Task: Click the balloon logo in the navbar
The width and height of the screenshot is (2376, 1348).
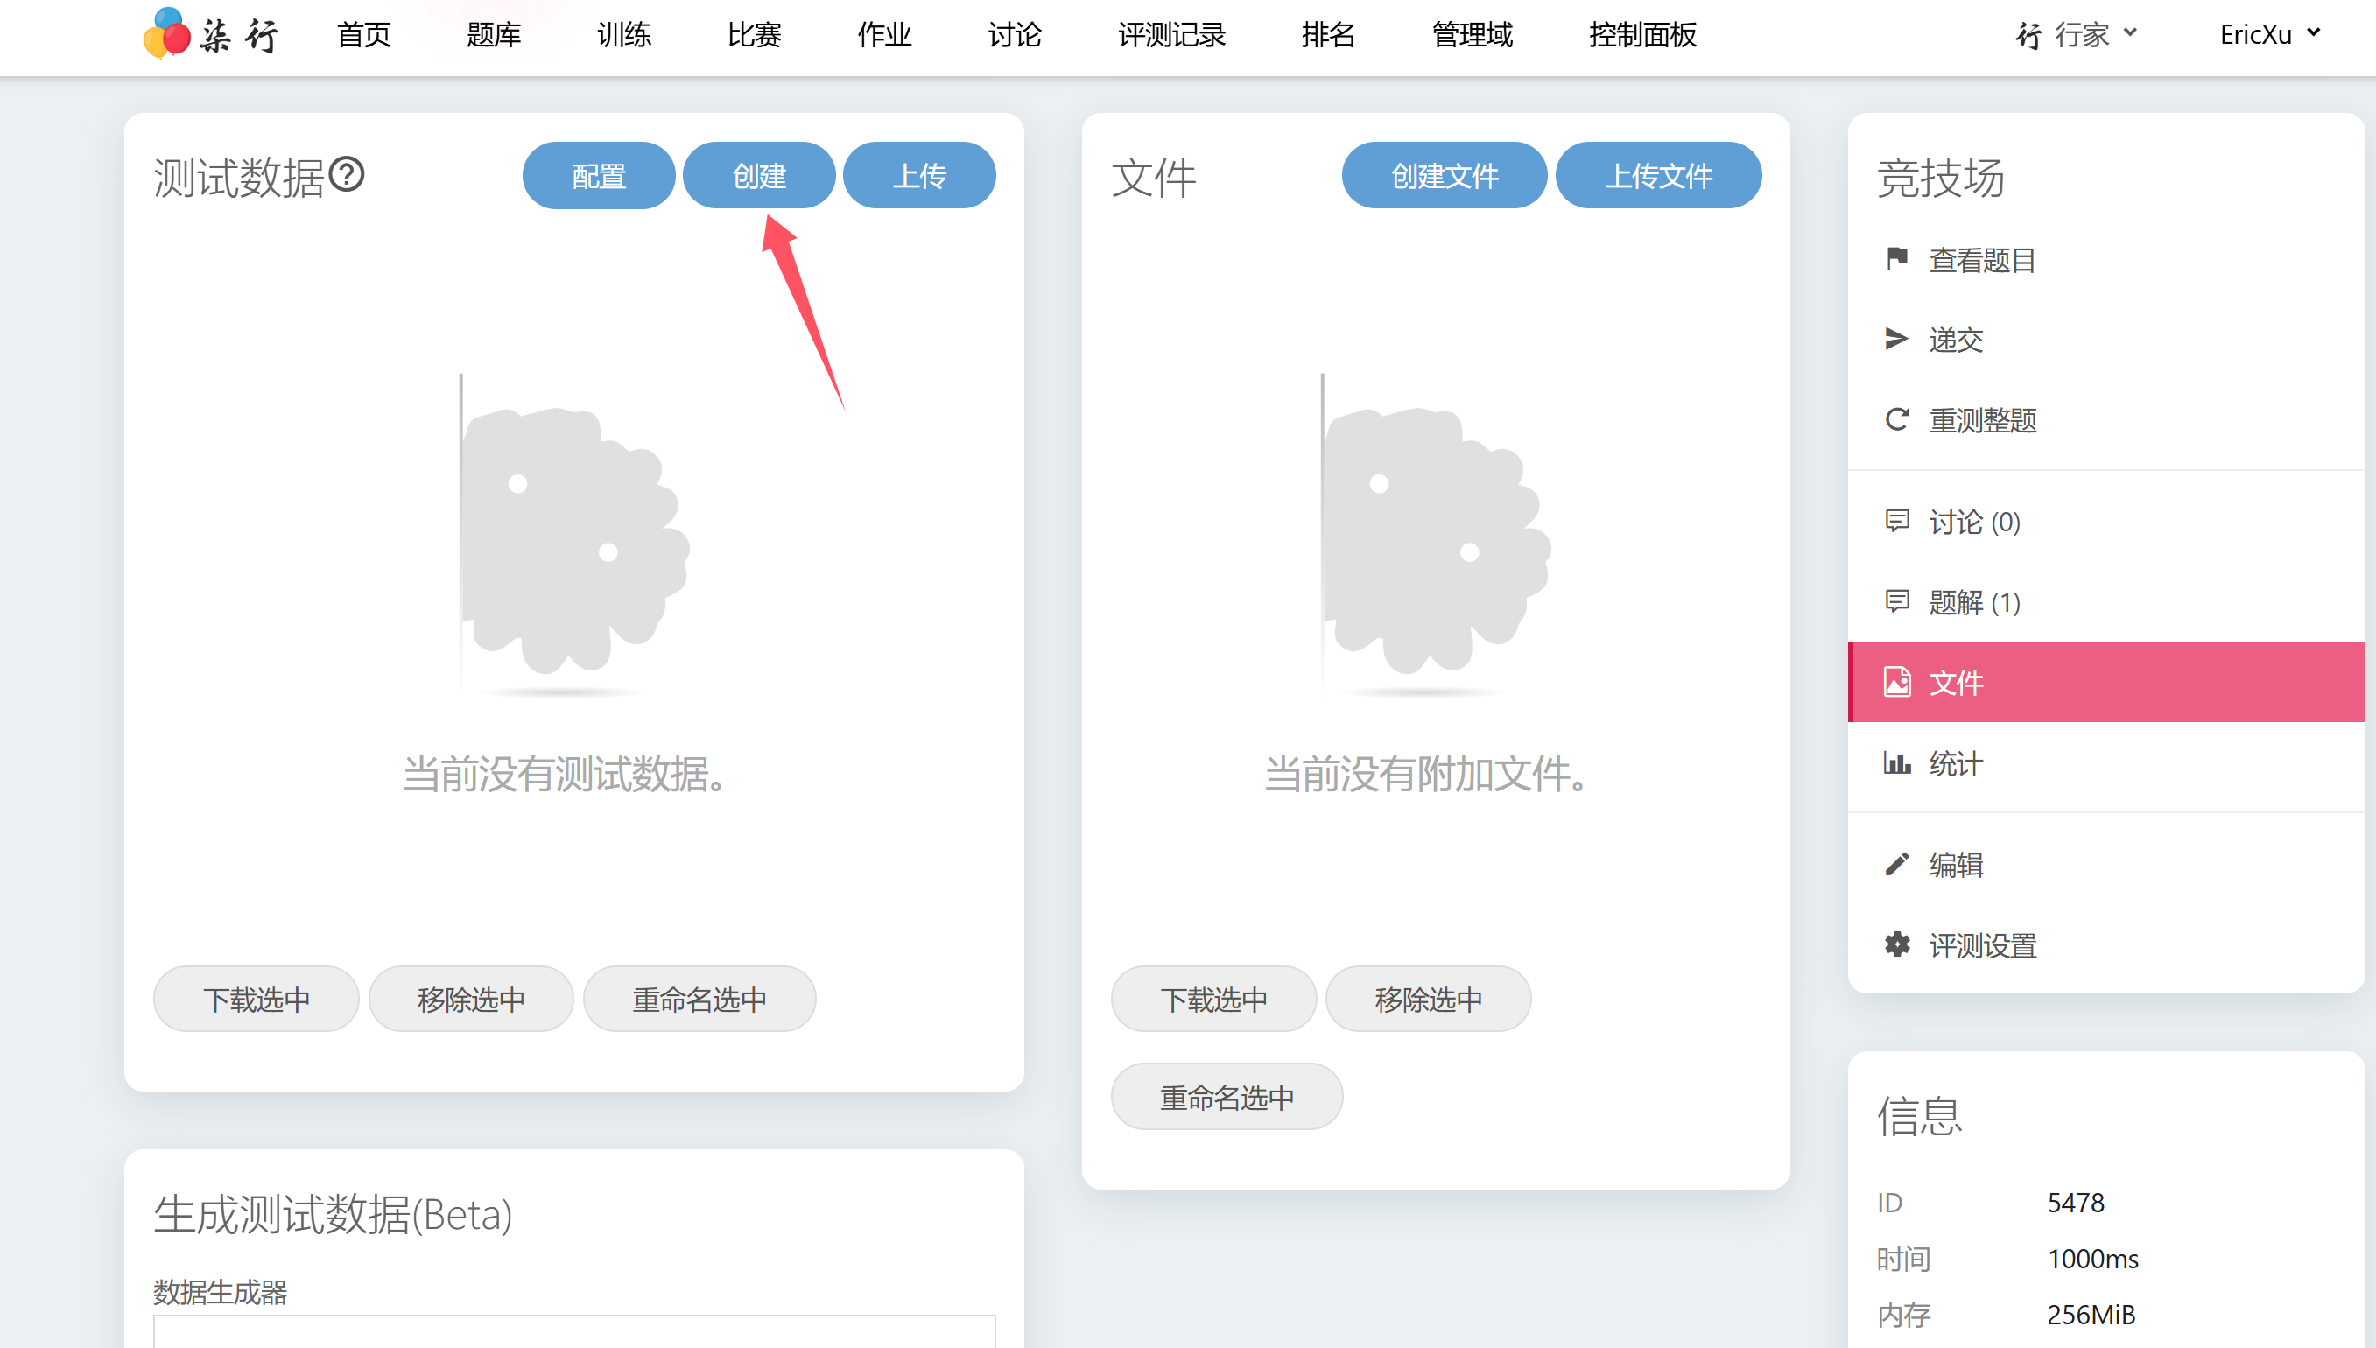Action: (167, 34)
